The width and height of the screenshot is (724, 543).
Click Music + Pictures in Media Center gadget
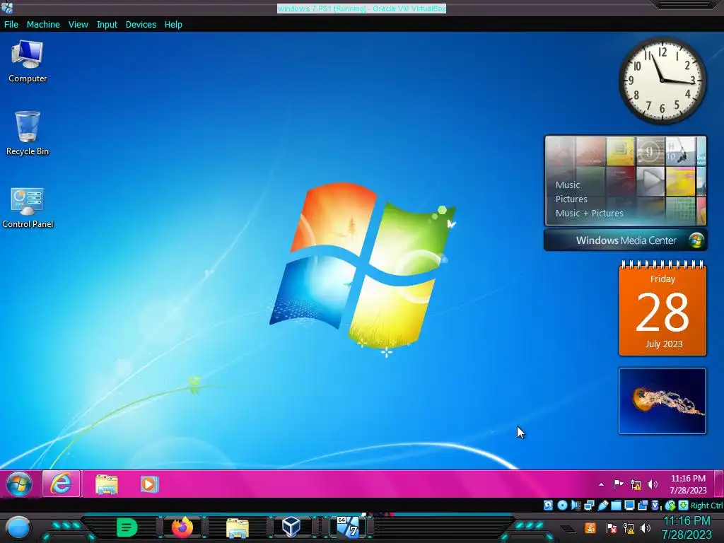[x=589, y=214]
